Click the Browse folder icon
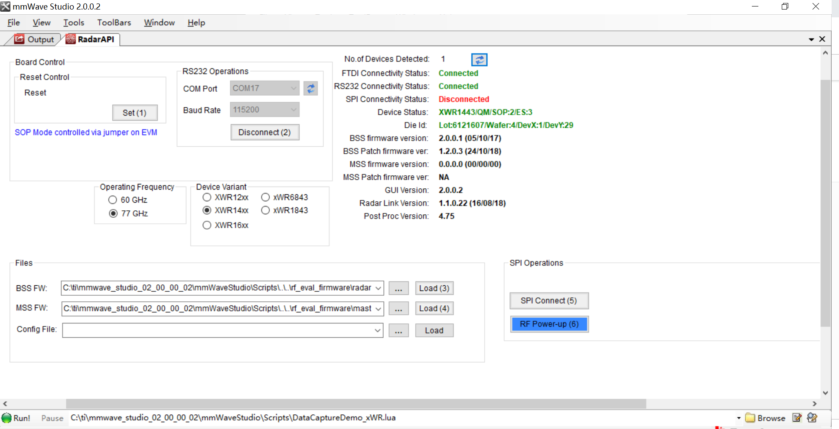This screenshot has height=429, width=839. pyautogui.click(x=750, y=418)
